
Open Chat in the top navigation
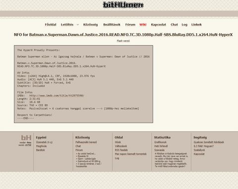(x=174, y=24)
